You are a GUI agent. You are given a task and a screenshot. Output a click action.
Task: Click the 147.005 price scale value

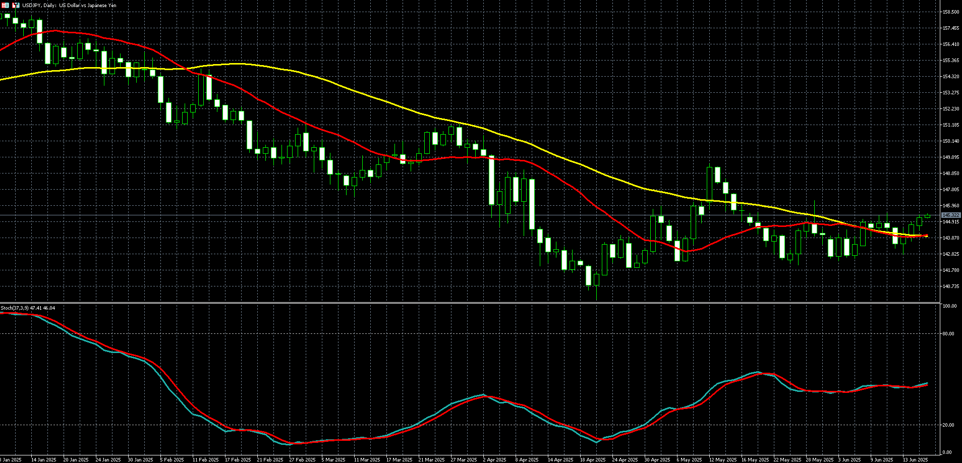[x=951, y=190]
